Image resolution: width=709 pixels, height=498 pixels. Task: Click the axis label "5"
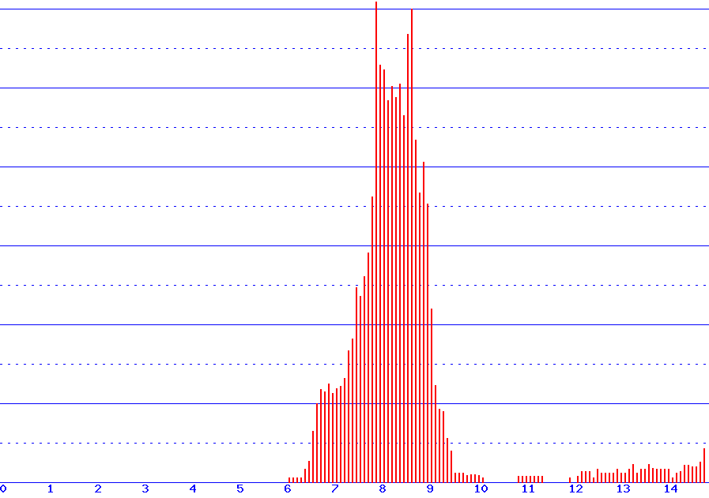[239, 489]
